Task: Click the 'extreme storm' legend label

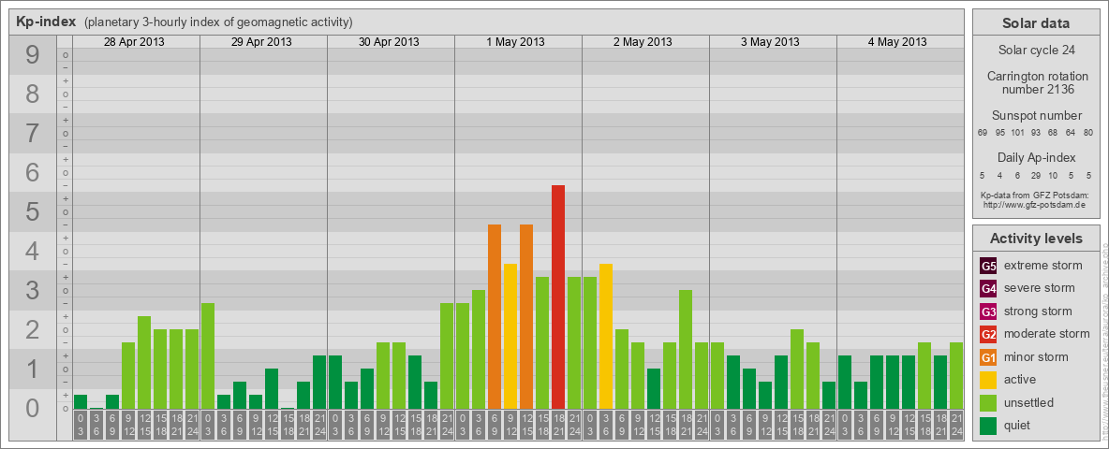Action: (1043, 266)
